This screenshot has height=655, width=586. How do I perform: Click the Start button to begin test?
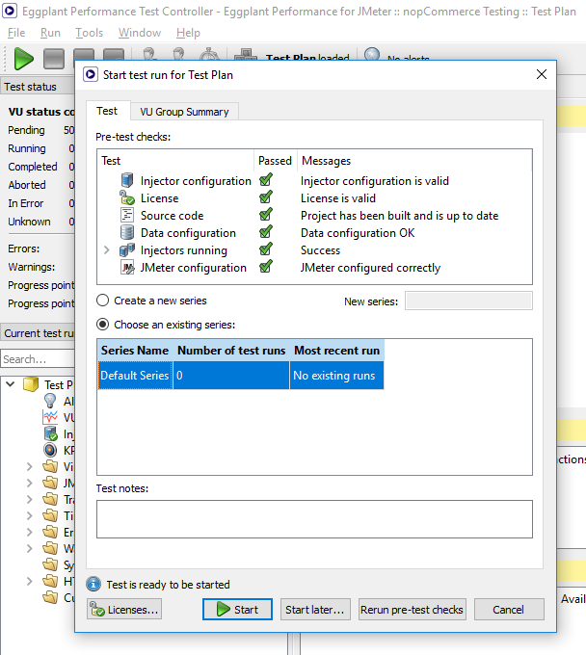237,610
